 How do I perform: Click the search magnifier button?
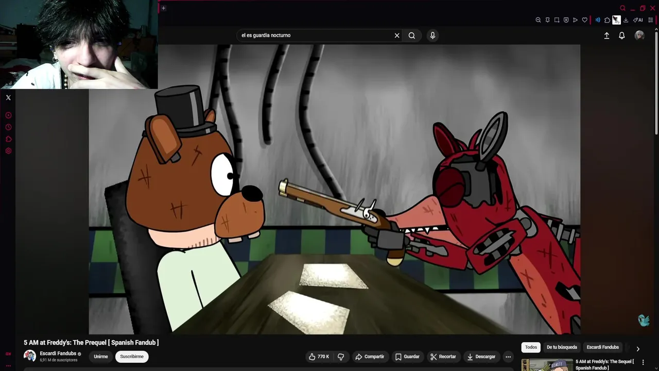tap(412, 36)
